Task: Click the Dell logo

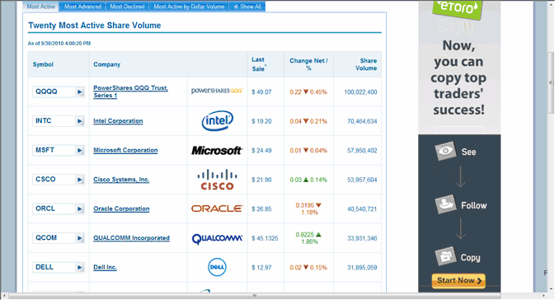Action: click(x=217, y=267)
